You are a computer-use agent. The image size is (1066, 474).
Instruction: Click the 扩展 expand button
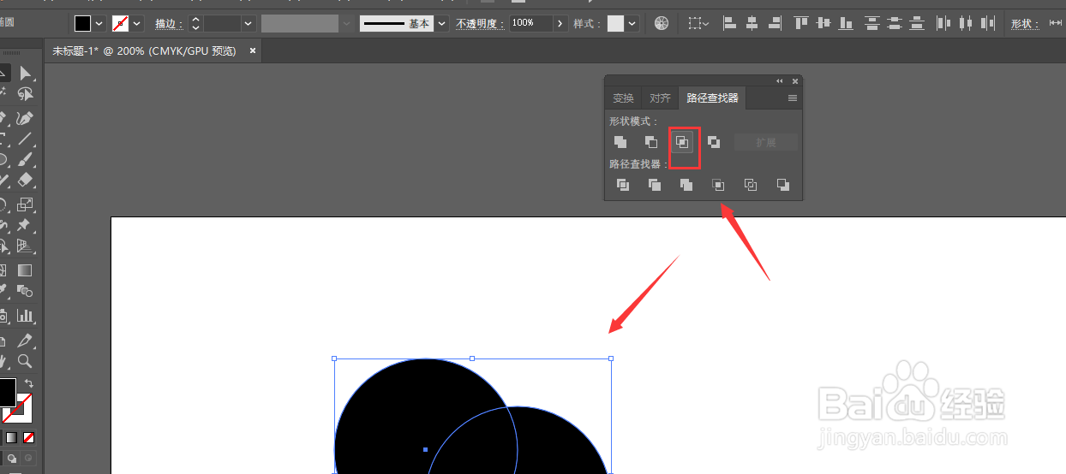click(x=766, y=142)
